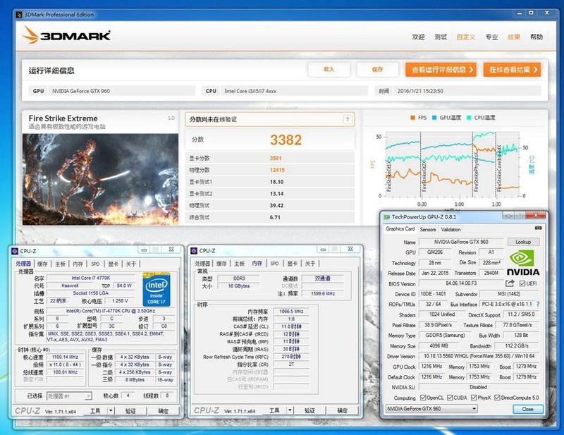This screenshot has height=435, width=564.
Task: Click the orange FPS legend swatch
Action: pyautogui.click(x=412, y=117)
